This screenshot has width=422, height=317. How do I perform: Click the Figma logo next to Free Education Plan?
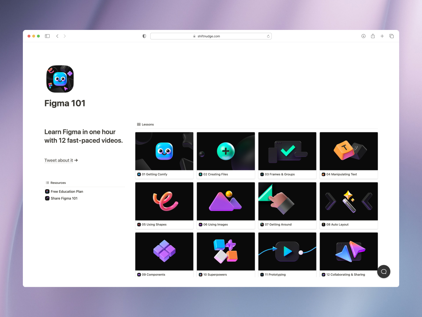point(47,191)
